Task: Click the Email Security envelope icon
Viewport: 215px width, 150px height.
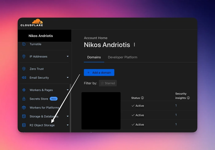Action: (x=24, y=78)
